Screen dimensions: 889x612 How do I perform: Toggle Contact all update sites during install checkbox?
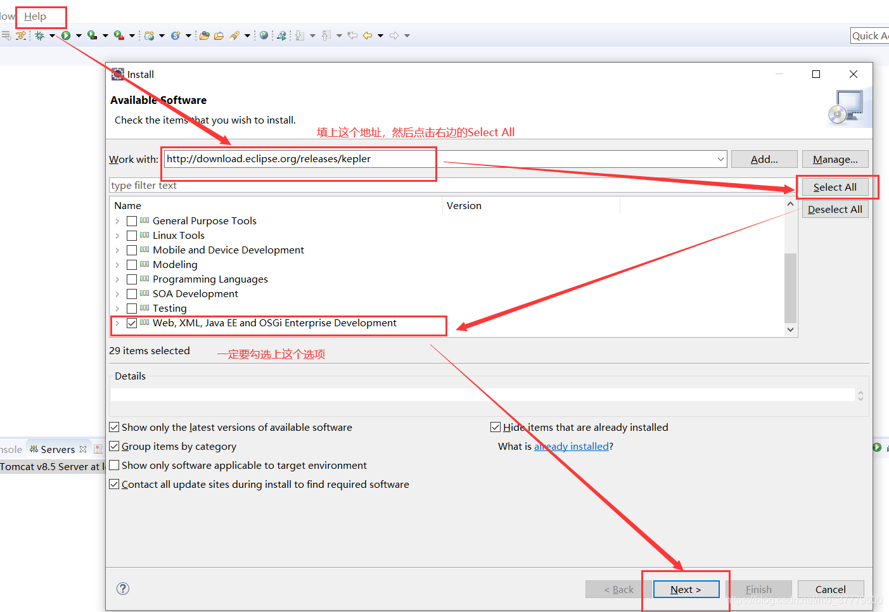click(x=114, y=484)
